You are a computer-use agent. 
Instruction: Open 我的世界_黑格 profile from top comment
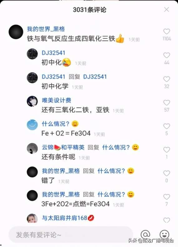(46, 29)
